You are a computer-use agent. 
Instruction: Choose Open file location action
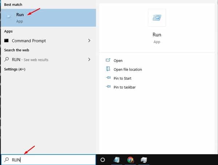point(128,70)
